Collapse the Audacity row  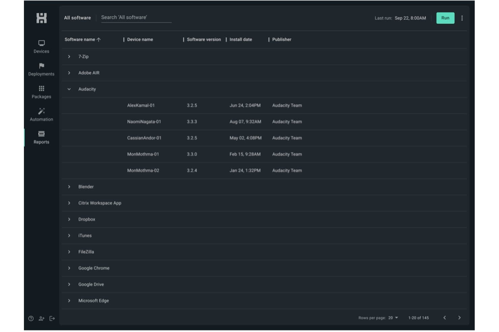(69, 89)
